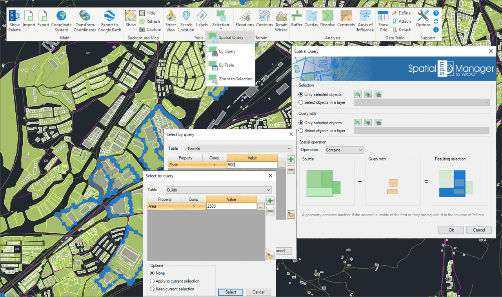
Task: Select 'Only selected objects' under Selection
Action: 320,94
